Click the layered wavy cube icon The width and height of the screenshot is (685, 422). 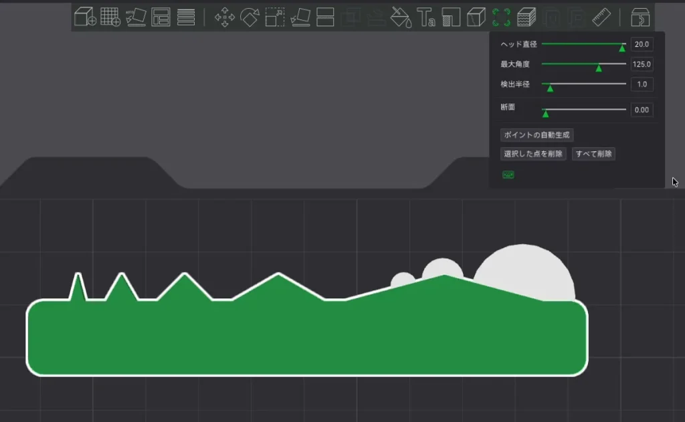click(526, 17)
